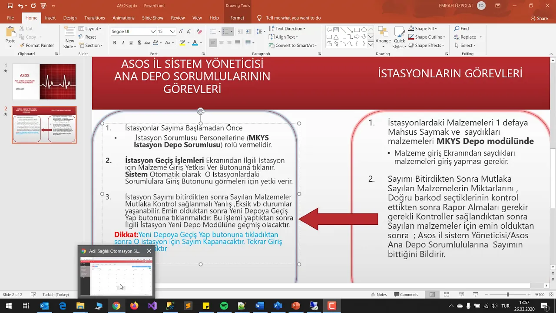Open Text Direction dropdown
Image resolution: width=556 pixels, height=313 pixels.
point(287,29)
